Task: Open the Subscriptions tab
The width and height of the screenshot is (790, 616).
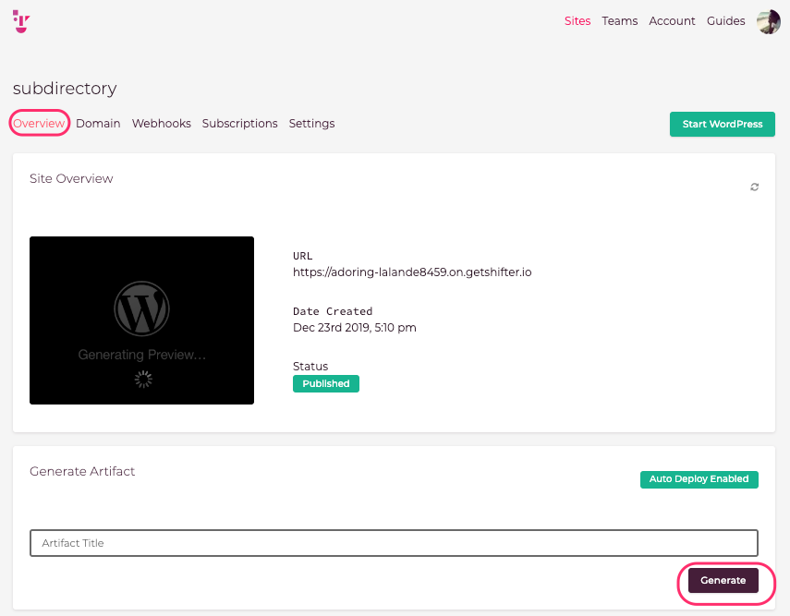Action: 240,124
